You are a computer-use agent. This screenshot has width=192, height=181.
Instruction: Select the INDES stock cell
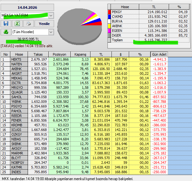(x=19, y=172)
